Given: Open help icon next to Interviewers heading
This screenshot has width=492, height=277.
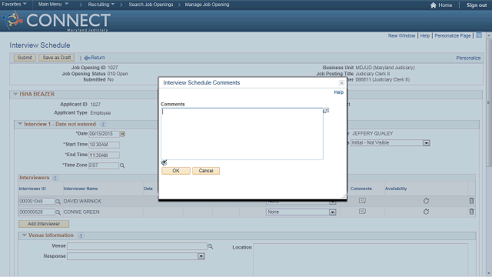Looking at the screenshot, I should [x=55, y=178].
